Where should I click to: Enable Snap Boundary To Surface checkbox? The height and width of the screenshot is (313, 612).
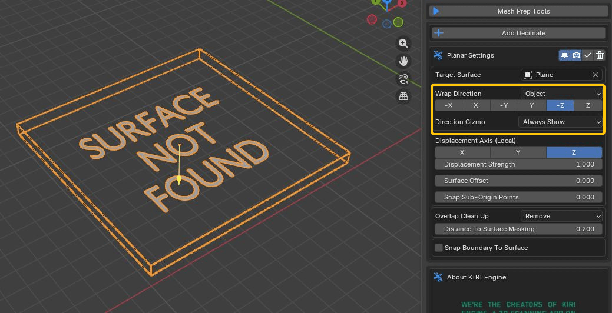(x=439, y=248)
